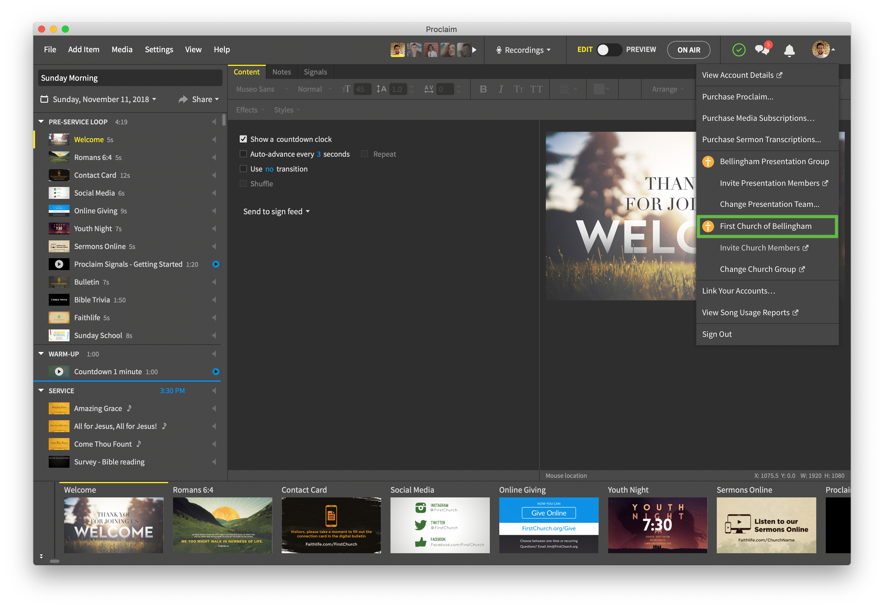
Task: Click the First Church of Bellingham orange icon
Action: pyautogui.click(x=708, y=226)
